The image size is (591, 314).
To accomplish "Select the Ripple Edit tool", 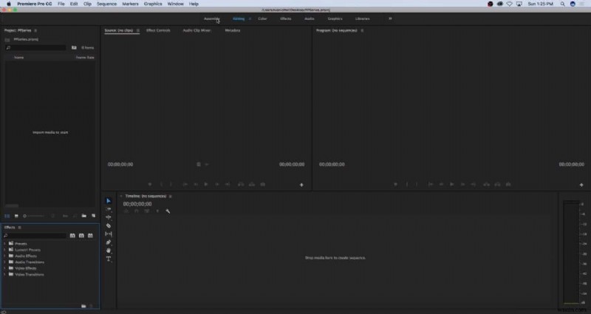I will (x=109, y=217).
